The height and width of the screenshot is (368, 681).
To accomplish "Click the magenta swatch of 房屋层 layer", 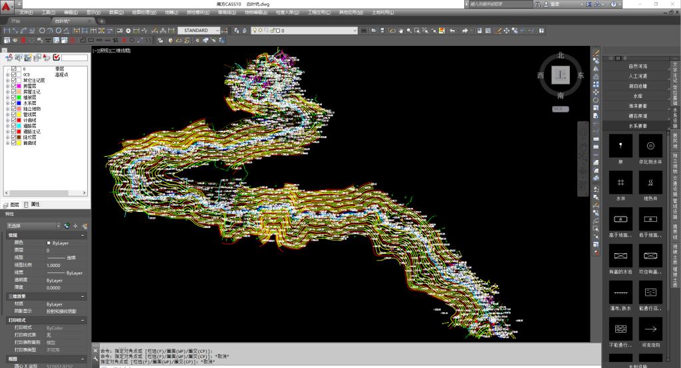I will [x=19, y=86].
